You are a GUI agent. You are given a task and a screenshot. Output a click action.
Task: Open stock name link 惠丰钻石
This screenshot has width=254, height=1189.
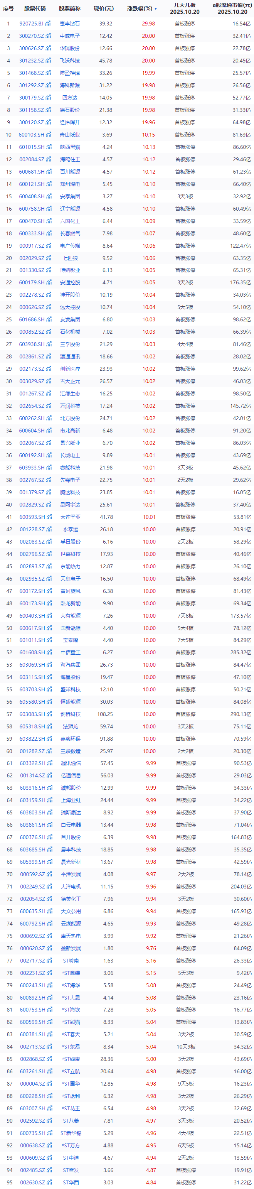pos(70,24)
